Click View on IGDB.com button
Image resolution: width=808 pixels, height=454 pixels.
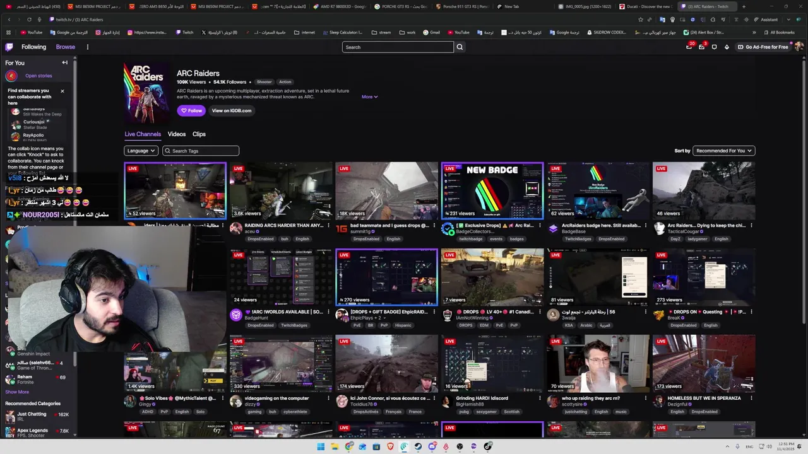232,110
